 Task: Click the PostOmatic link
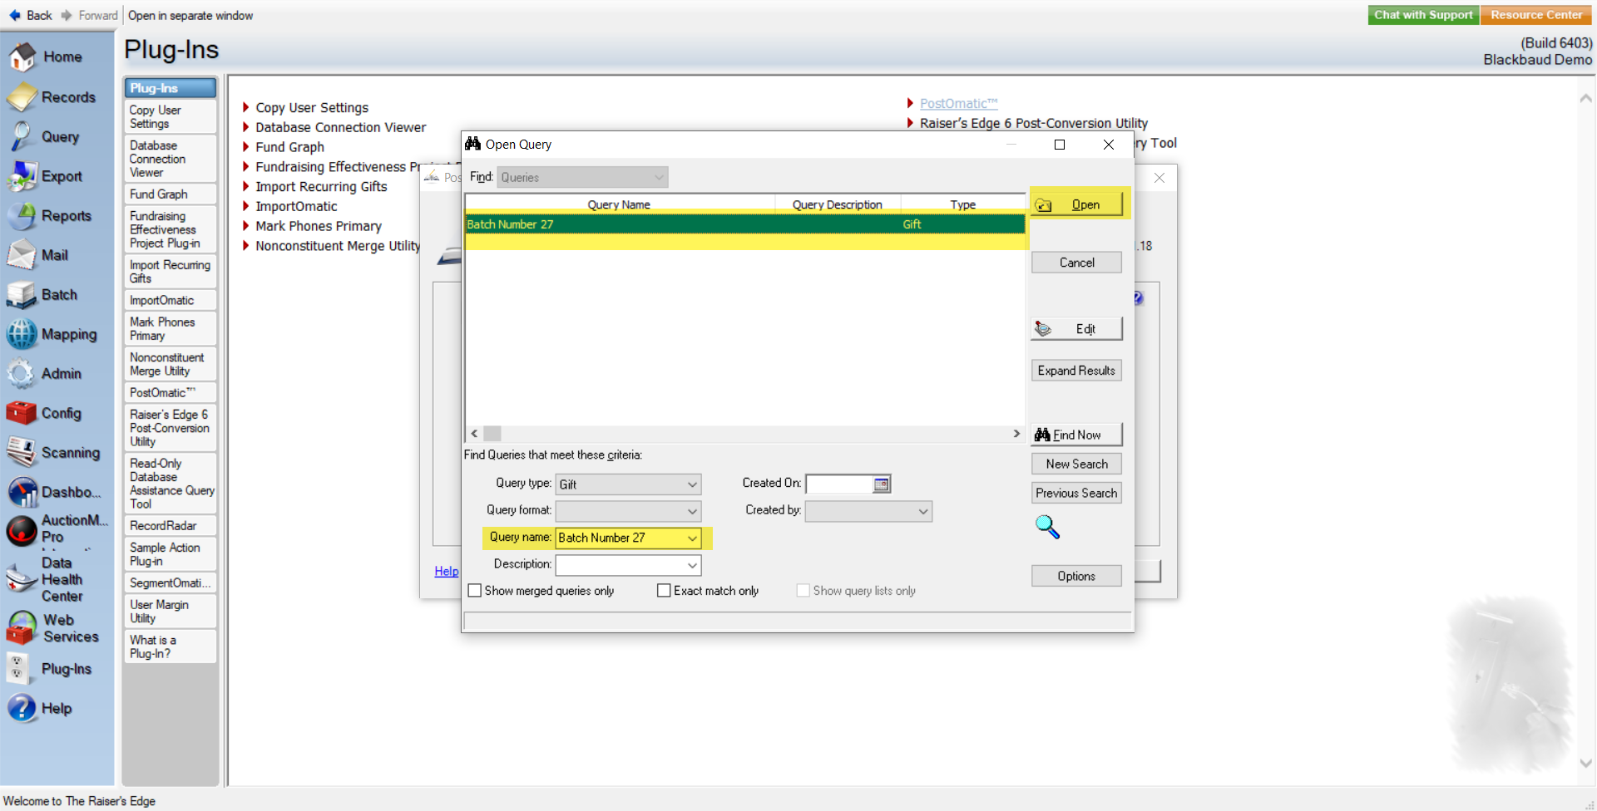(958, 103)
